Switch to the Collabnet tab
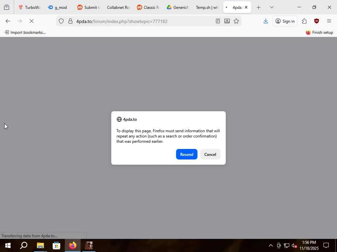This screenshot has width=337, height=252. tap(118, 7)
